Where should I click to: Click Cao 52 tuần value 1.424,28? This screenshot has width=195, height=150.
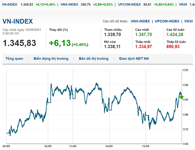tap(175, 35)
